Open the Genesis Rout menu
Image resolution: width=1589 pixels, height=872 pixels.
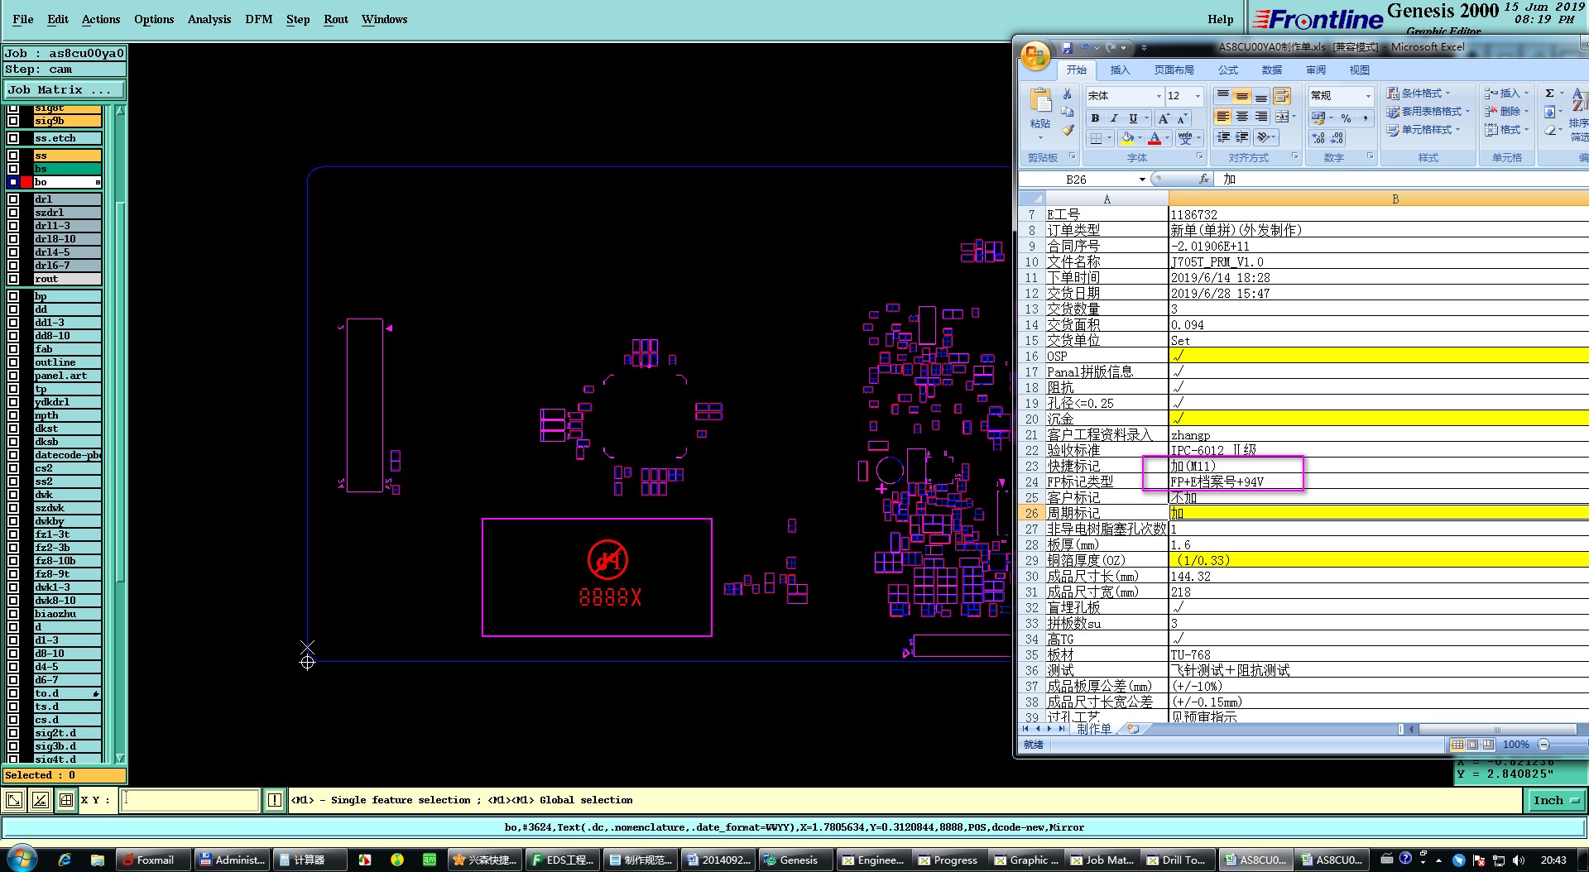pos(336,19)
